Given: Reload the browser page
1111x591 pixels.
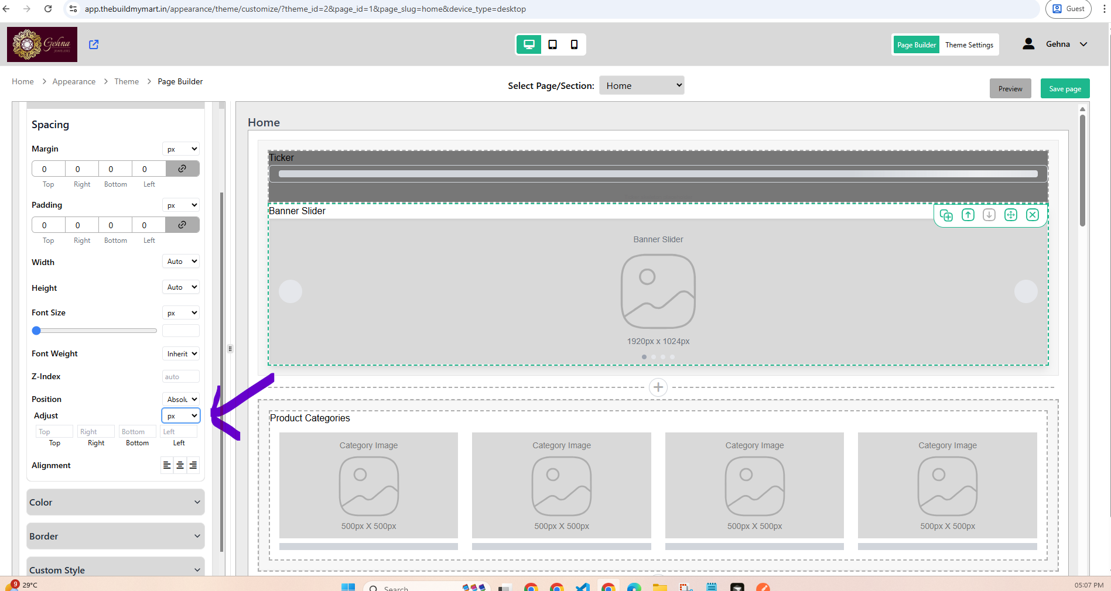Looking at the screenshot, I should point(48,9).
